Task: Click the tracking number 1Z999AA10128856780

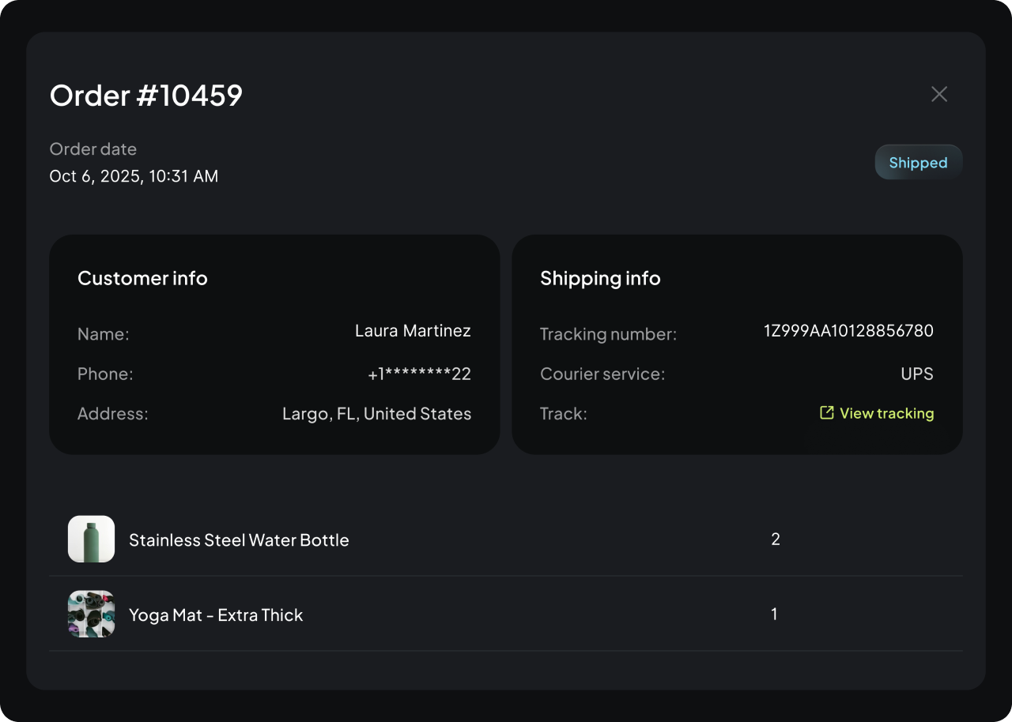Action: [x=849, y=330]
